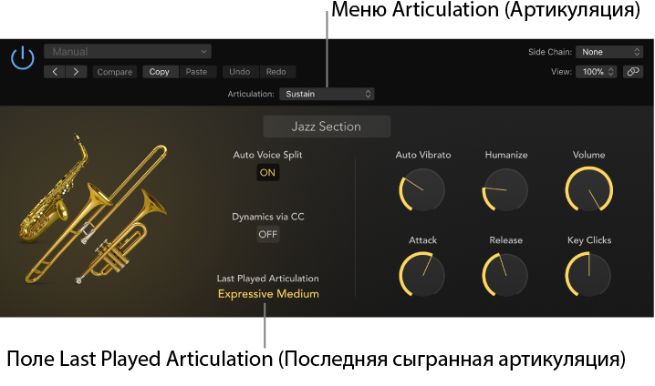Screen dimensions: 655x386
Task: Click the Release knob
Action: (x=505, y=275)
